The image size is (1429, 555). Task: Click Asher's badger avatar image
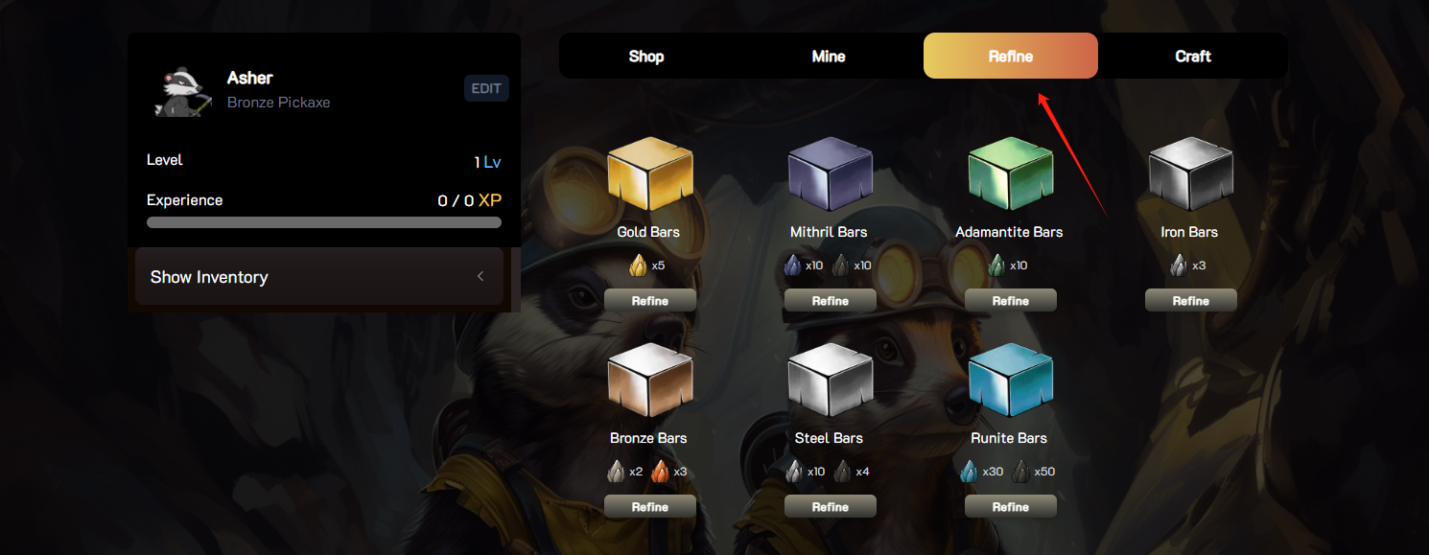[181, 90]
